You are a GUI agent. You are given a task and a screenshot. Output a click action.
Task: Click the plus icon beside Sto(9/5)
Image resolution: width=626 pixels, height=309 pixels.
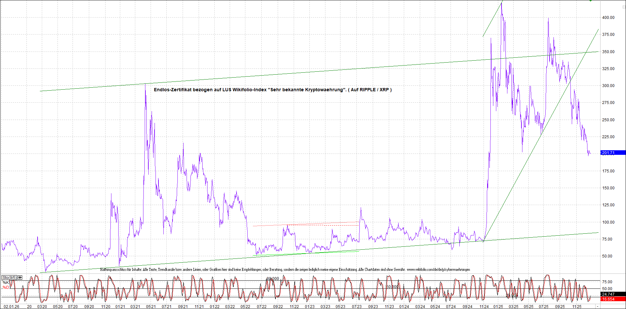pos(20,277)
